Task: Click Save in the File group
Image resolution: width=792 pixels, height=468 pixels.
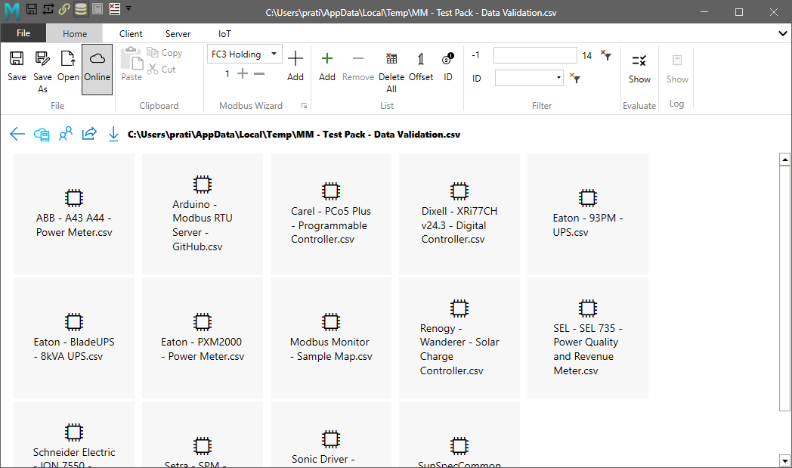Action: (x=17, y=67)
